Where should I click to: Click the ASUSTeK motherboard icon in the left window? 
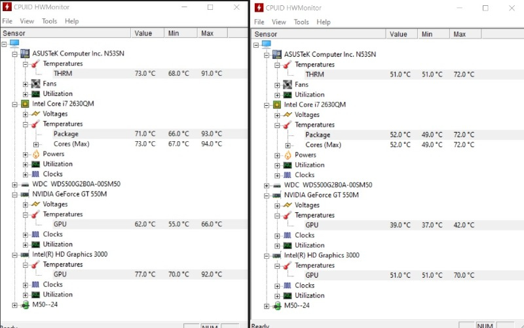25,54
